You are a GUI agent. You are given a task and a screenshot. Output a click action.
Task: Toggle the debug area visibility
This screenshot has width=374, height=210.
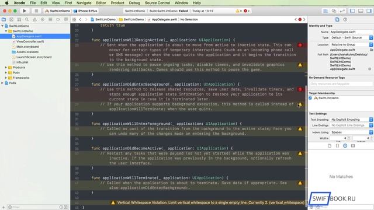pyautogui.click(x=361, y=11)
